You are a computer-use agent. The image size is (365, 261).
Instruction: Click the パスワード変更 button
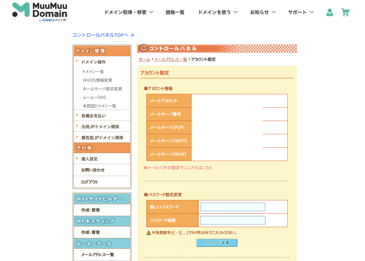click(217, 243)
